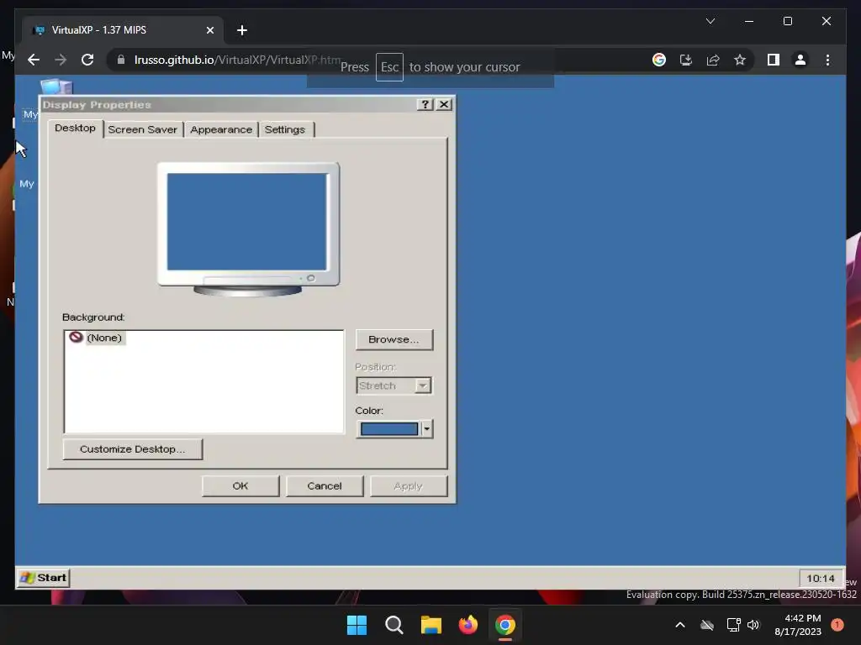Open the volume speaker tray icon

[x=753, y=625]
